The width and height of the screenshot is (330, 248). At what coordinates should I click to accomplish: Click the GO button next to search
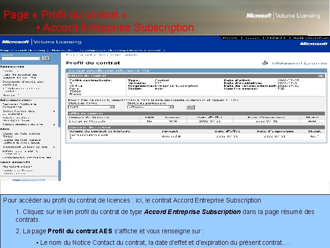click(46, 58)
